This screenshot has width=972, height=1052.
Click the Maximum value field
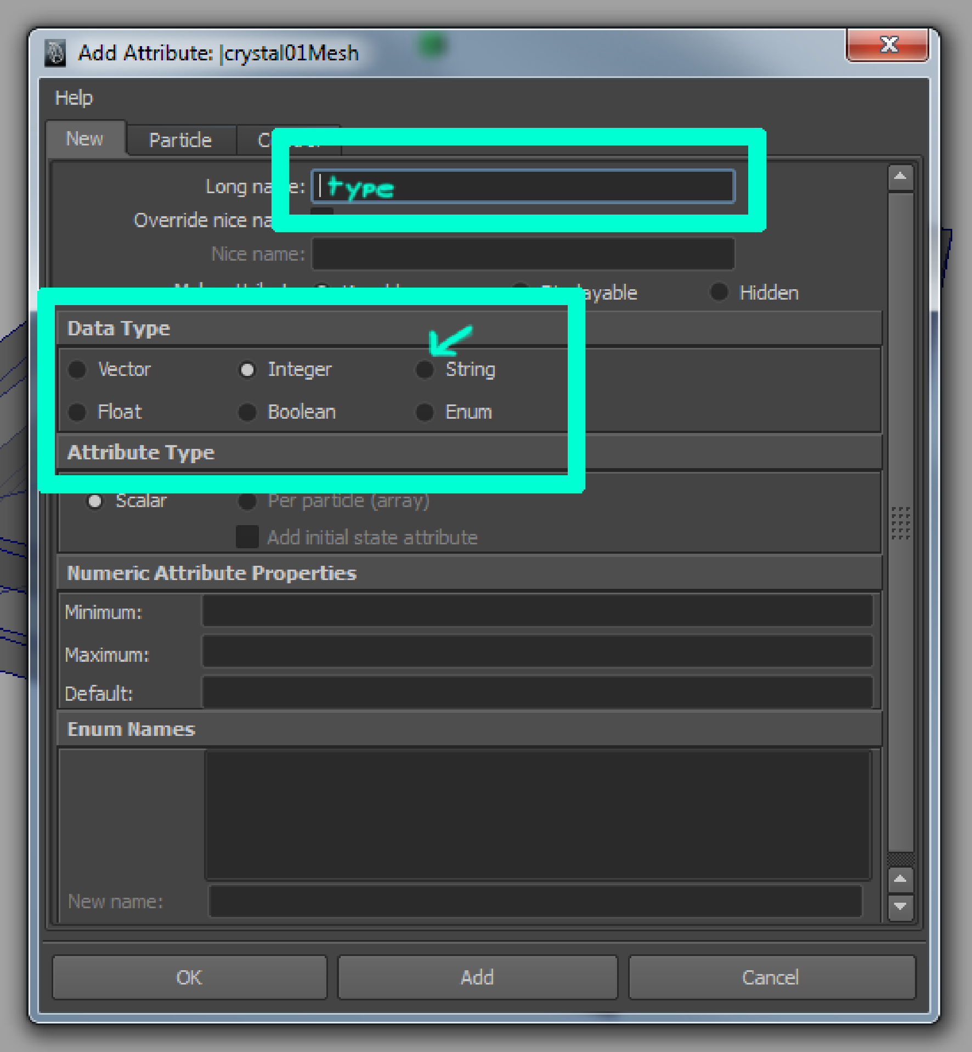(538, 652)
